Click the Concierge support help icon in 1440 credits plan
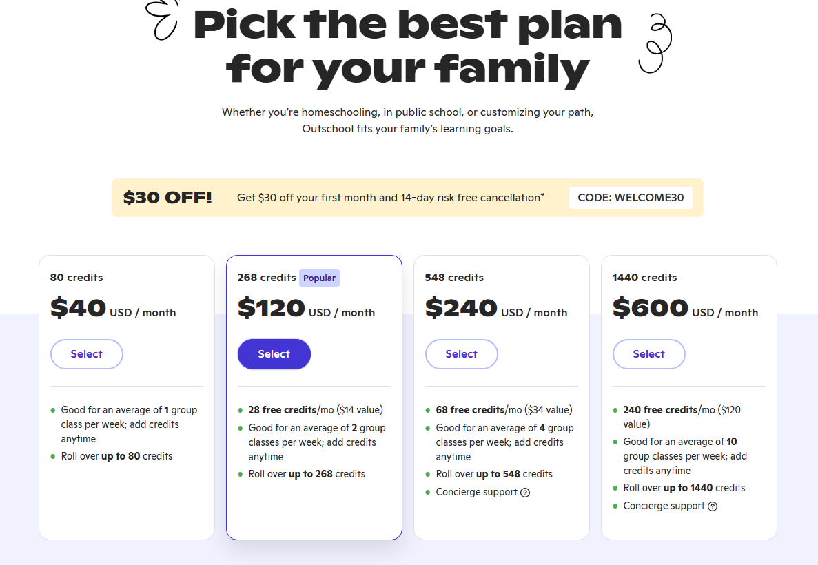Viewport: 818px width, 565px height. coord(713,506)
